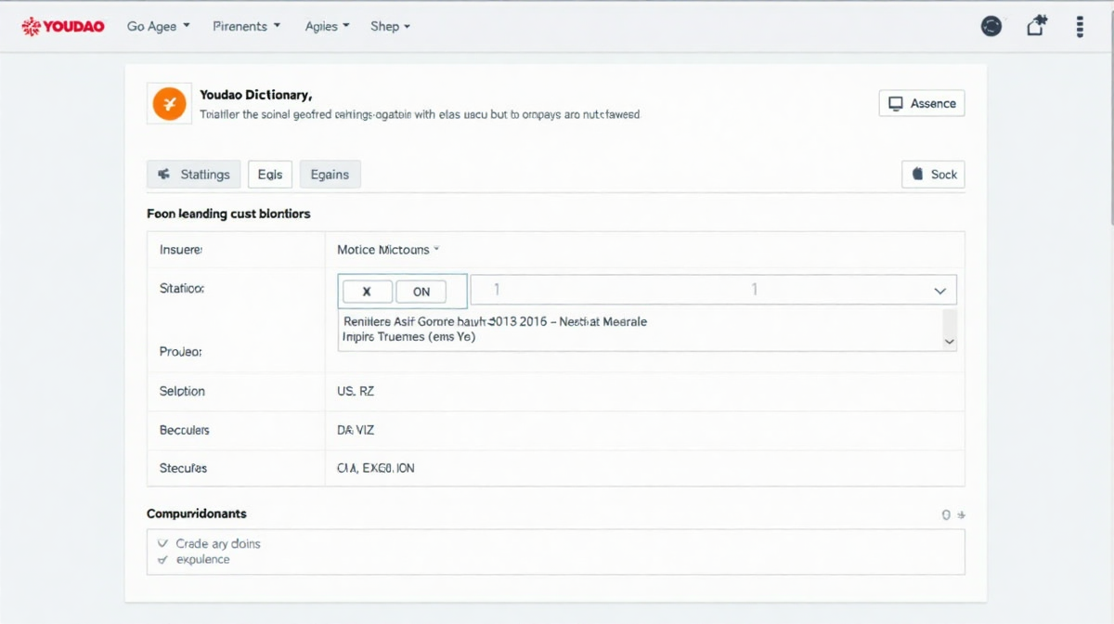Open the three-dot kebab menu

pos(1080,26)
